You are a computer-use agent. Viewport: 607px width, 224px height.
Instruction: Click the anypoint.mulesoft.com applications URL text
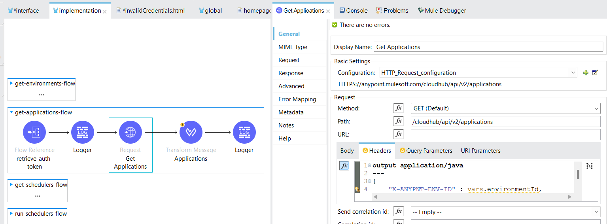pyautogui.click(x=420, y=84)
